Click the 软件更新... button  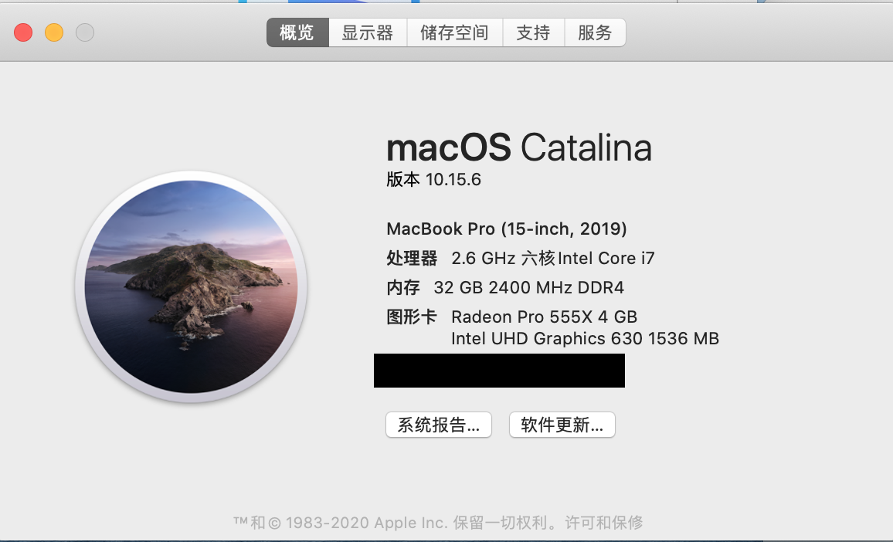562,425
